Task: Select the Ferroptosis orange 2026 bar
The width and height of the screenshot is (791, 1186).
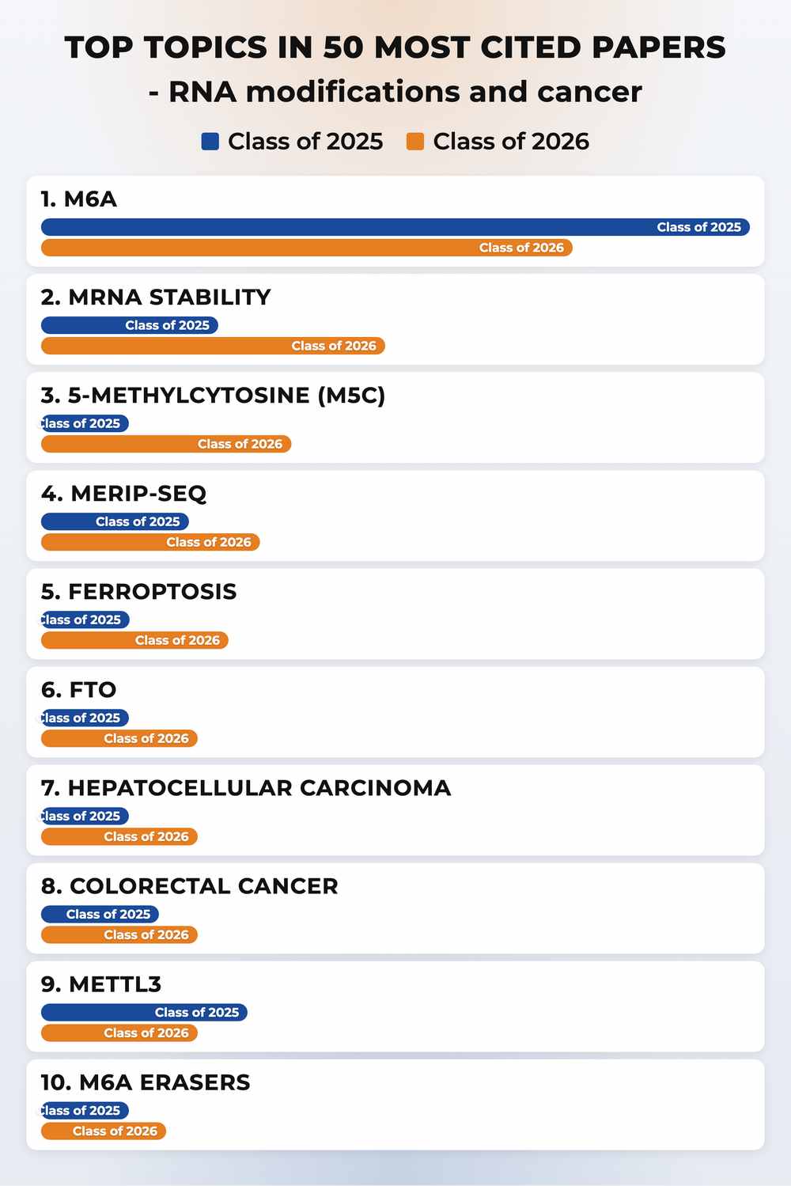Action: pyautogui.click(x=134, y=640)
